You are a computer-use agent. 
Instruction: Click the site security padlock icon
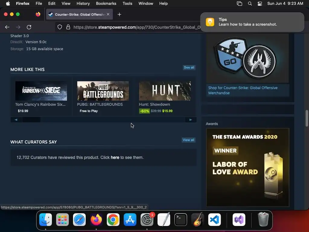(68, 27)
